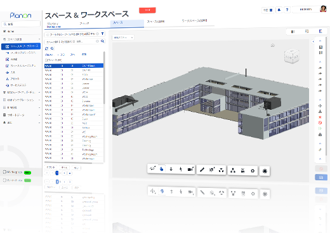The image size is (330, 233).
Task: Activate the Pan hand tool
Action: (x=162, y=170)
